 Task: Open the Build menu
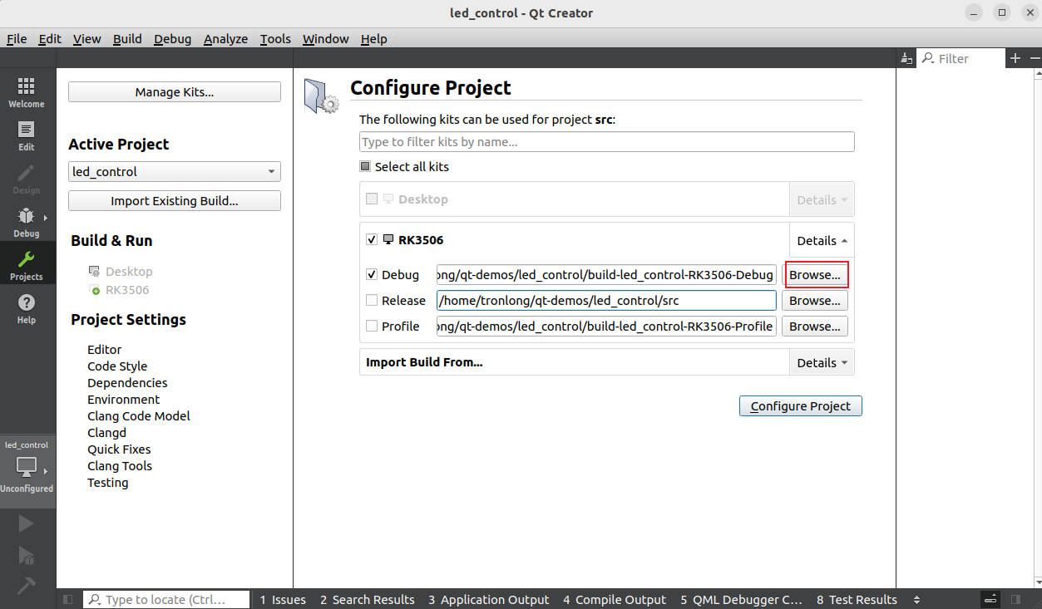(127, 39)
